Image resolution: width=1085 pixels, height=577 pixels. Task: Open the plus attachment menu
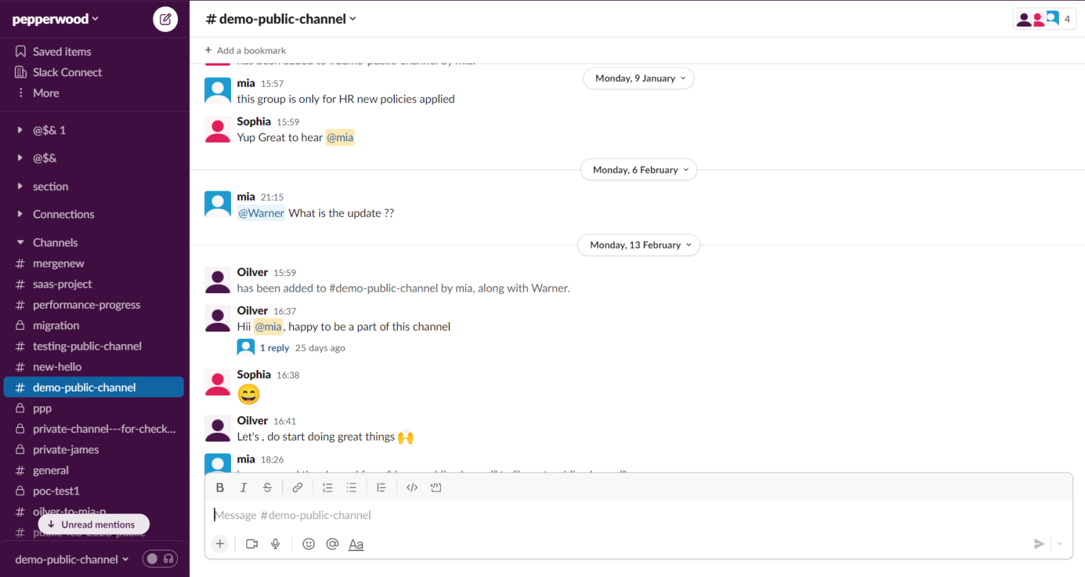pos(220,544)
